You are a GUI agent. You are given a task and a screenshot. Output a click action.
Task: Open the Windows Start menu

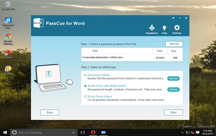click(x=5, y=132)
